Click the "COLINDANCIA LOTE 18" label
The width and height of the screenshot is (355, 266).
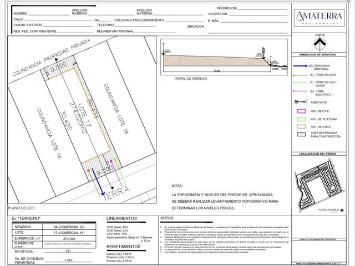pos(115,109)
